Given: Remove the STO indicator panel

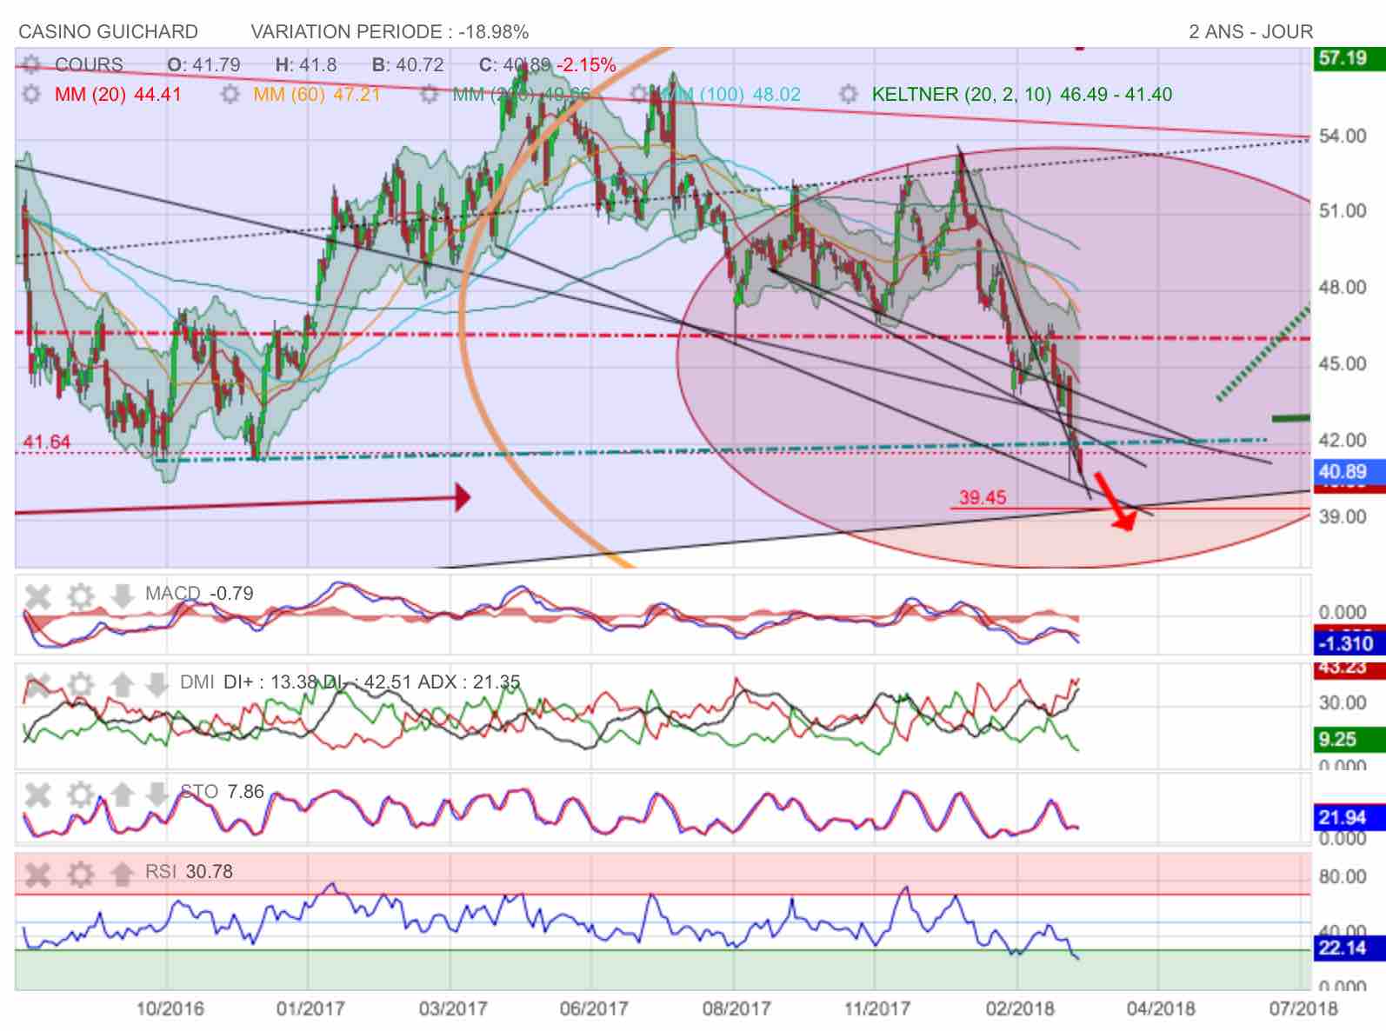Looking at the screenshot, I should (38, 795).
